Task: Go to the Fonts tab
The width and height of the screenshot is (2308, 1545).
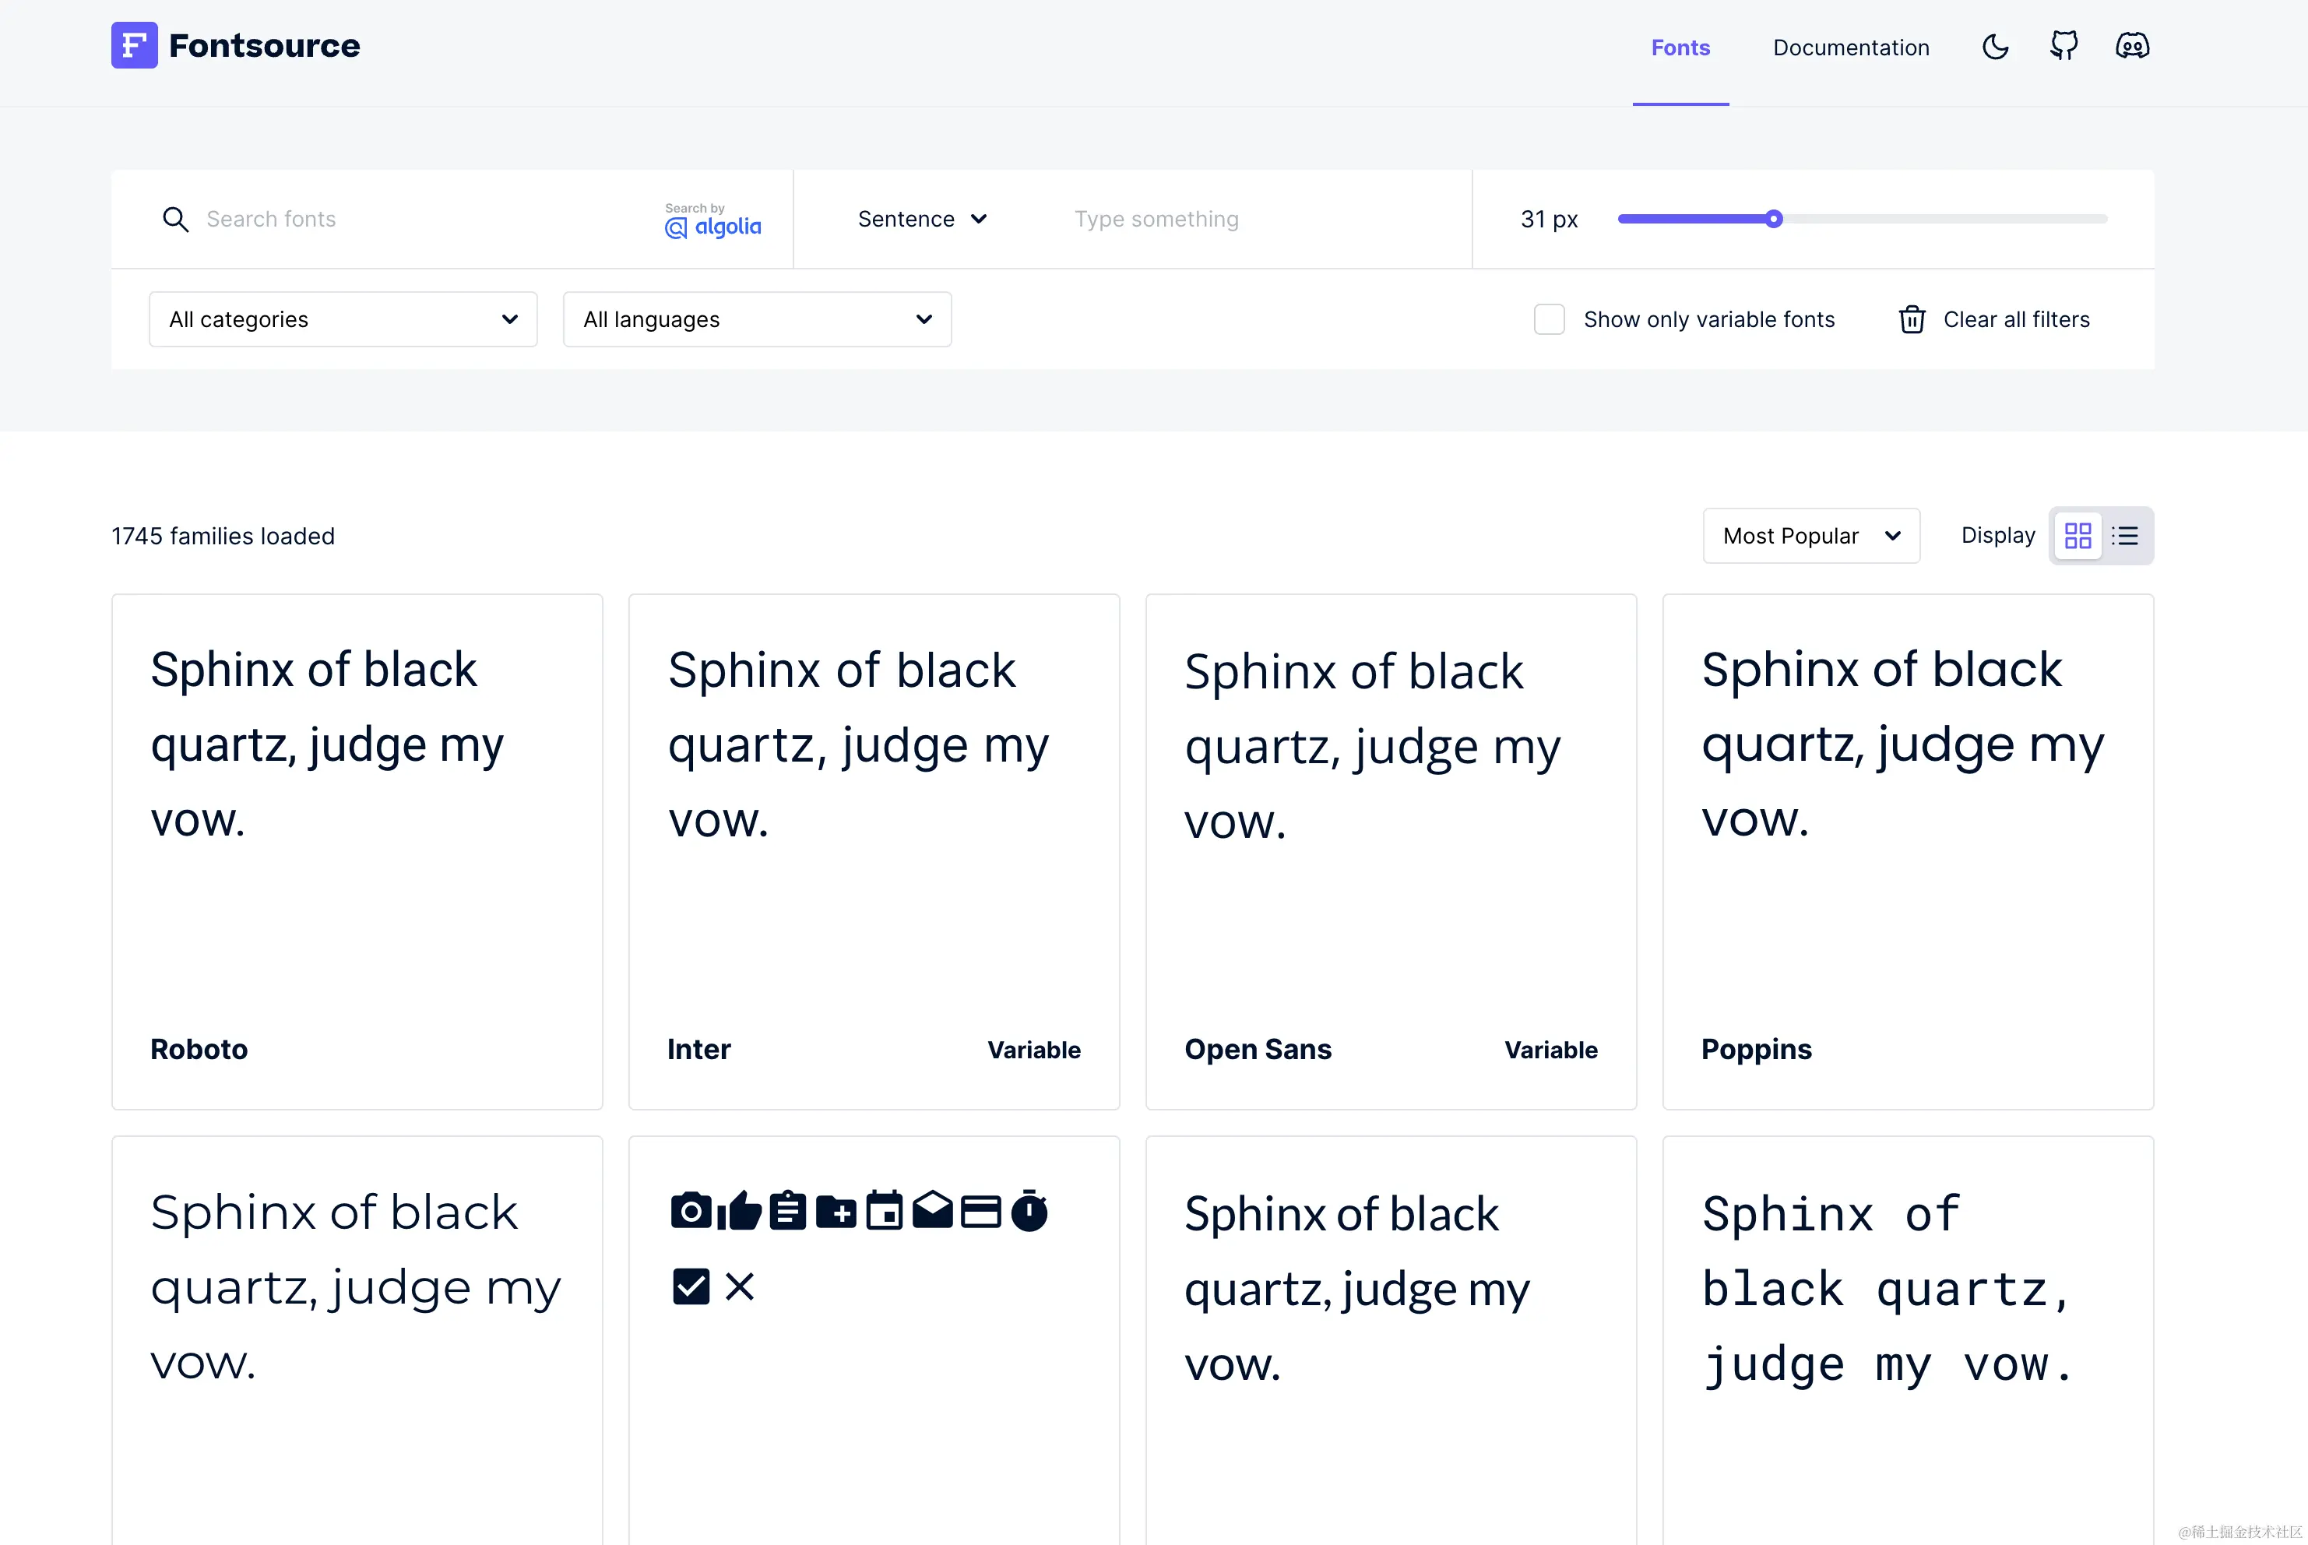Action: (x=1680, y=48)
